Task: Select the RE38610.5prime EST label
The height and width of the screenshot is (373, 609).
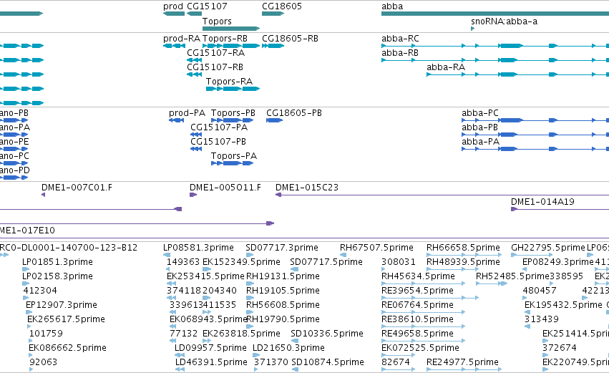Action: [x=417, y=320]
